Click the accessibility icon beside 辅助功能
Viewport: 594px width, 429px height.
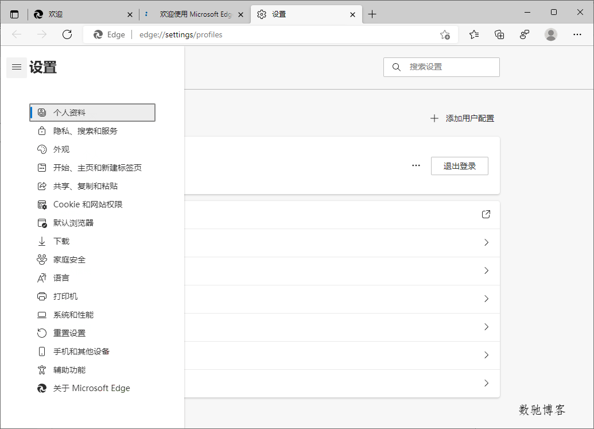pyautogui.click(x=42, y=370)
